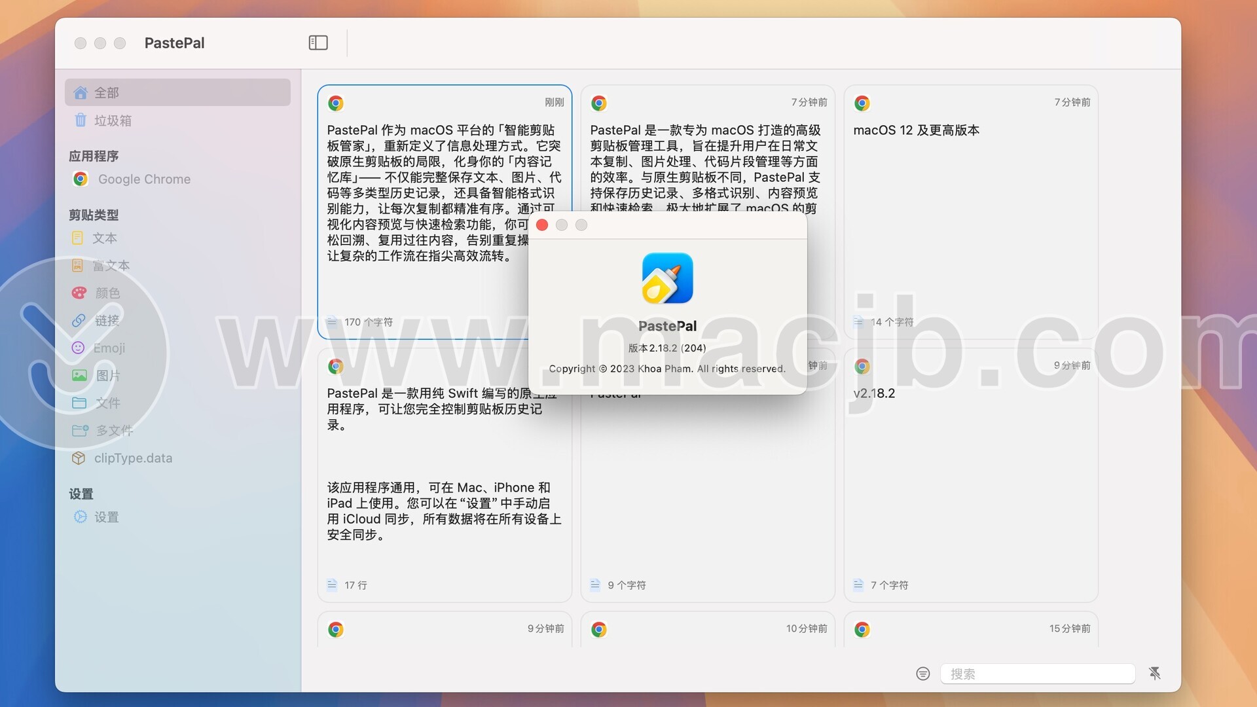Select the 'macOS 12 及更高版本' clip

coord(971,211)
